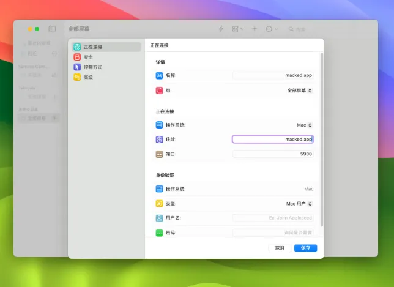Image resolution: width=394 pixels, height=287 pixels.
Task: Select the 正在连接 globe icon in sidebar
Action: pos(77,47)
